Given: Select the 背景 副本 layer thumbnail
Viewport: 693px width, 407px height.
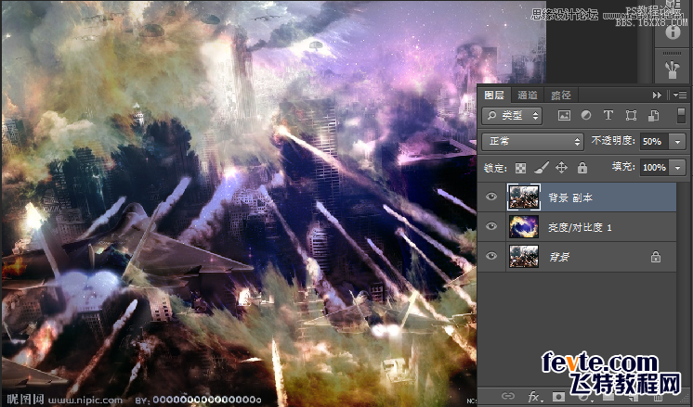Looking at the screenshot, I should [524, 197].
